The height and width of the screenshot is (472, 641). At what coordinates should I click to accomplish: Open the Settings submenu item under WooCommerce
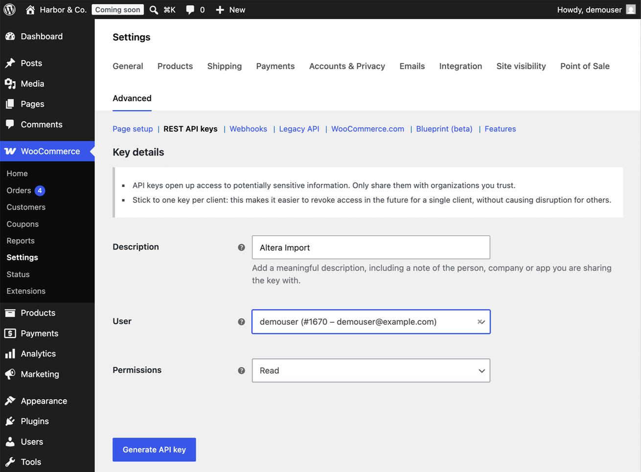pyautogui.click(x=22, y=258)
